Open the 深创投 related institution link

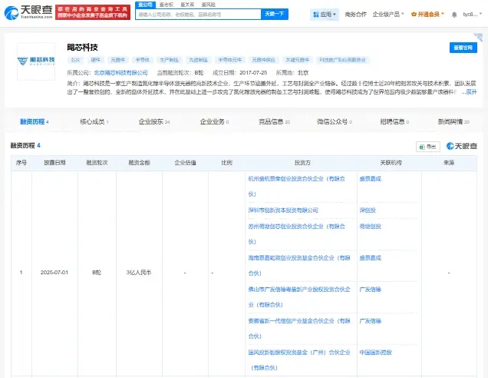click(368, 211)
